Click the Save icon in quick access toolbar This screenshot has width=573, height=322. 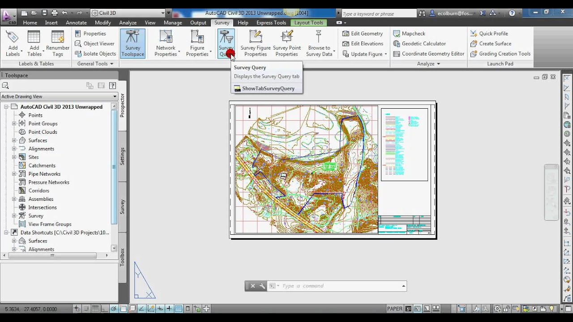point(44,13)
